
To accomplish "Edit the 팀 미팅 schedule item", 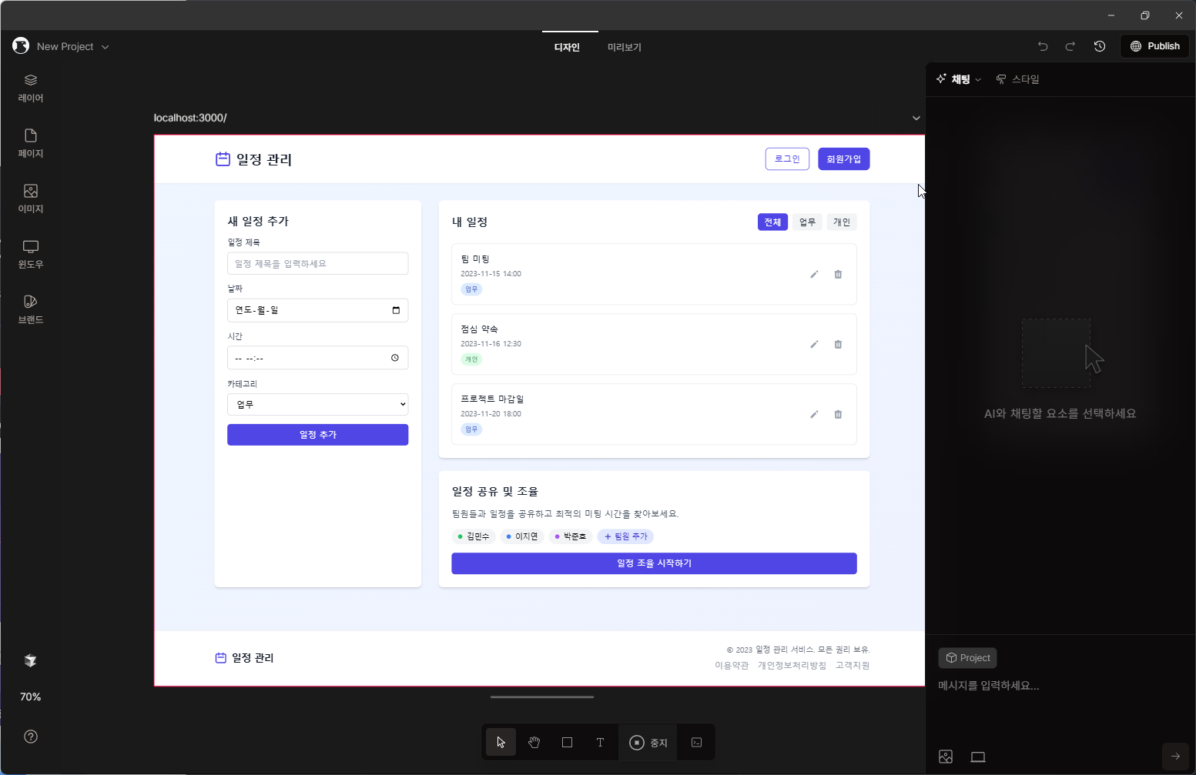I will tap(814, 275).
